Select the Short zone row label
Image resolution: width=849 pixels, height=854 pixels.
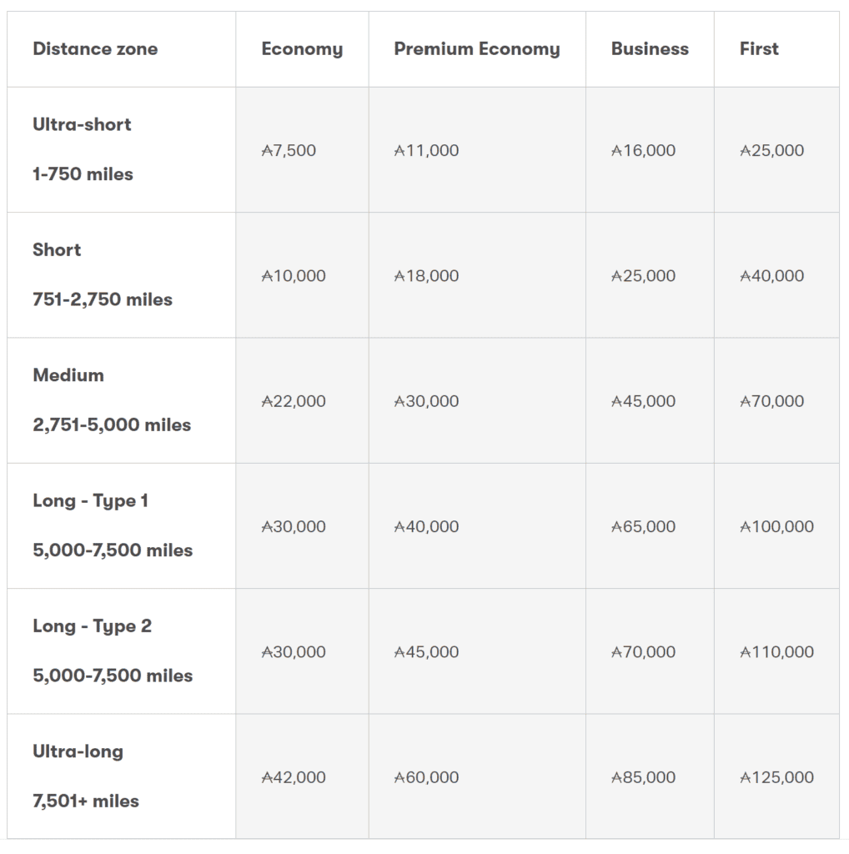point(57,250)
